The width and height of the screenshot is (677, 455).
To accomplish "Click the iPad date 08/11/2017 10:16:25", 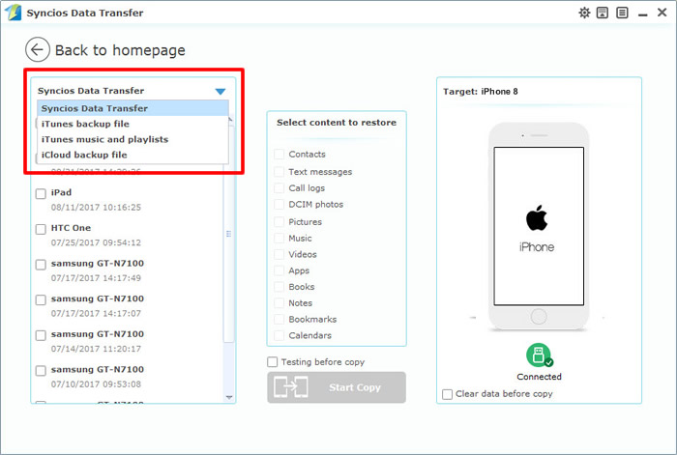I will tap(96, 208).
